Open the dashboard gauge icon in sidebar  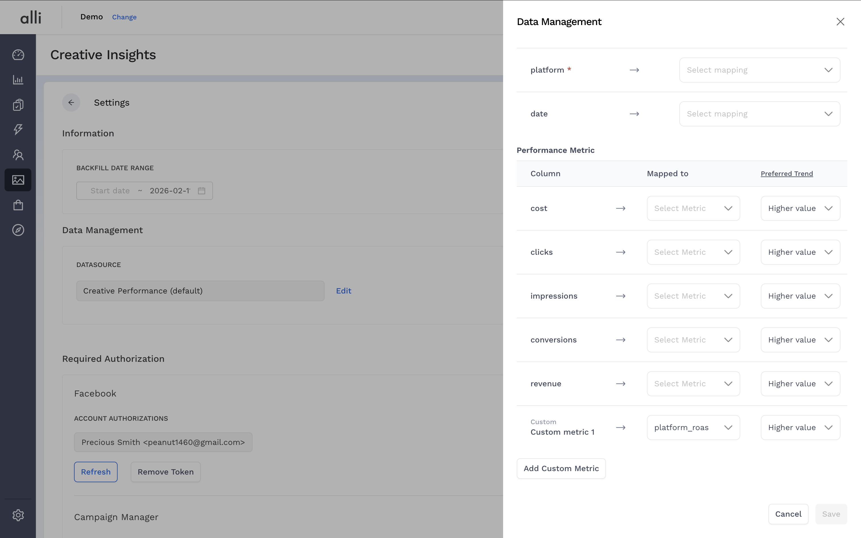coord(18,55)
